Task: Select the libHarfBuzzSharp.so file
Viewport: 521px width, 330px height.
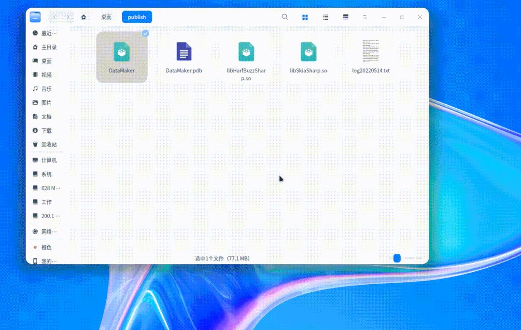Action: 246,52
